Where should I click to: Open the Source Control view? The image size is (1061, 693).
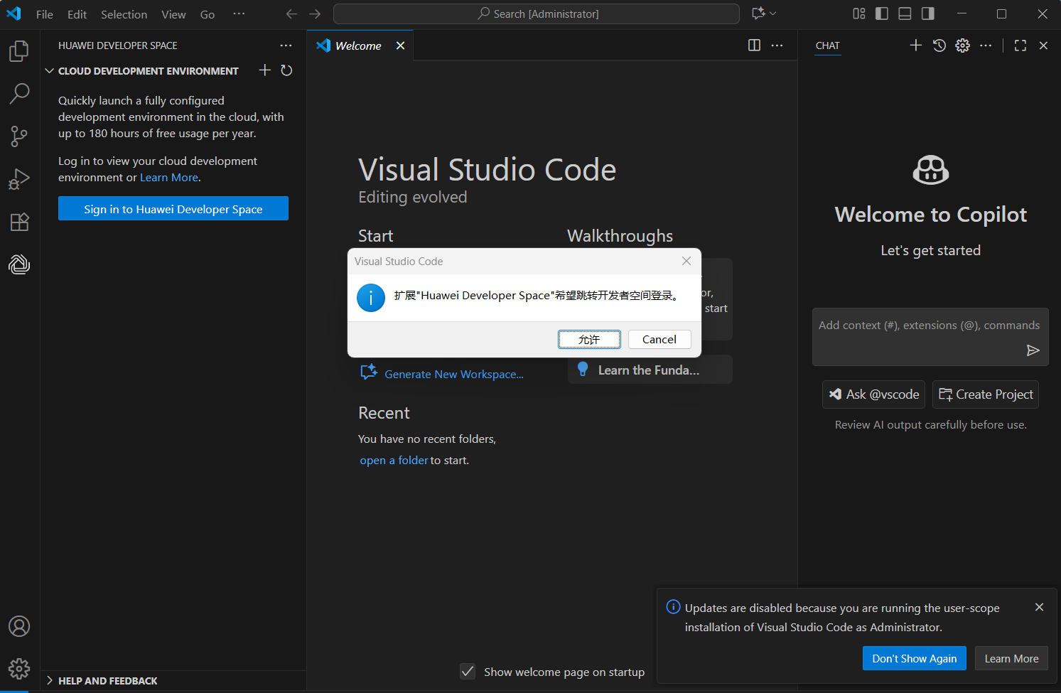click(x=19, y=136)
